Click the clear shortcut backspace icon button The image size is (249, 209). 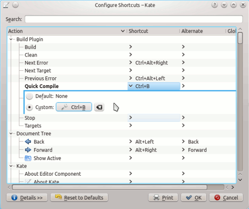[x=99, y=107]
